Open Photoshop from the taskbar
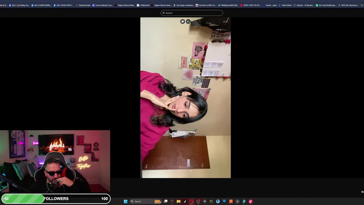Image resolution: width=364 pixels, height=205 pixels. pos(224,201)
